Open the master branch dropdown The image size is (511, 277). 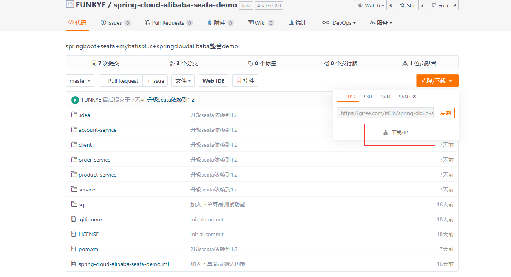point(80,81)
